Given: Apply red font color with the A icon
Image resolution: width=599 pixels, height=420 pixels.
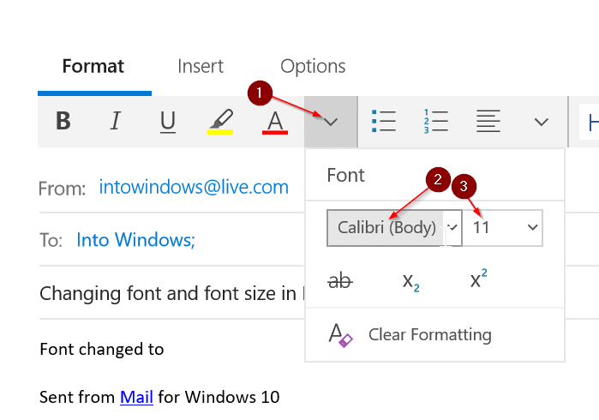Looking at the screenshot, I should click(x=275, y=121).
